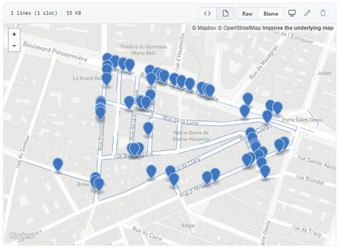Zoom in the map with plus button
340x249 pixels.
pos(14,34)
